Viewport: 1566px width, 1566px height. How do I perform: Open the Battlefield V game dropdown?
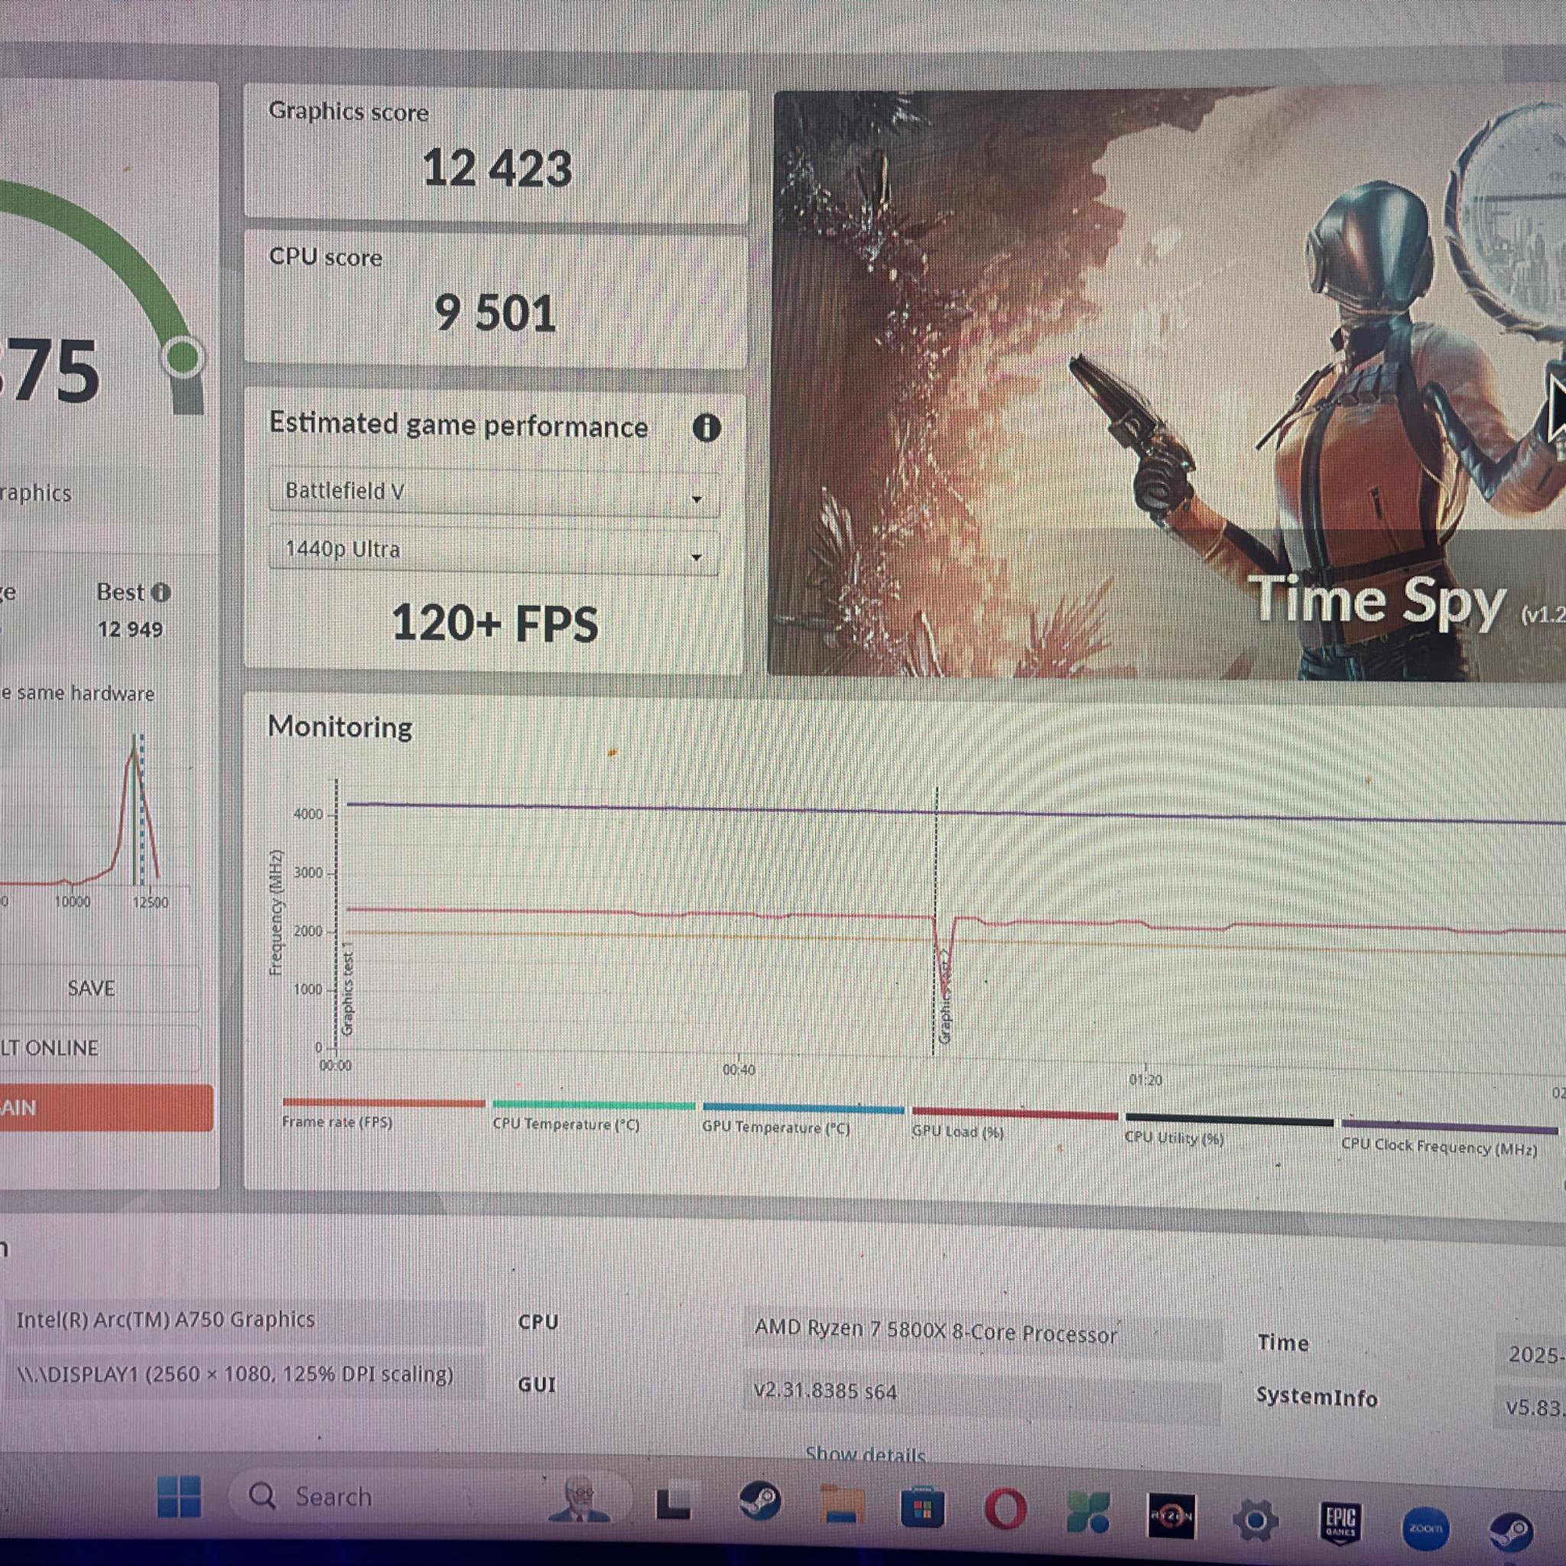[494, 492]
